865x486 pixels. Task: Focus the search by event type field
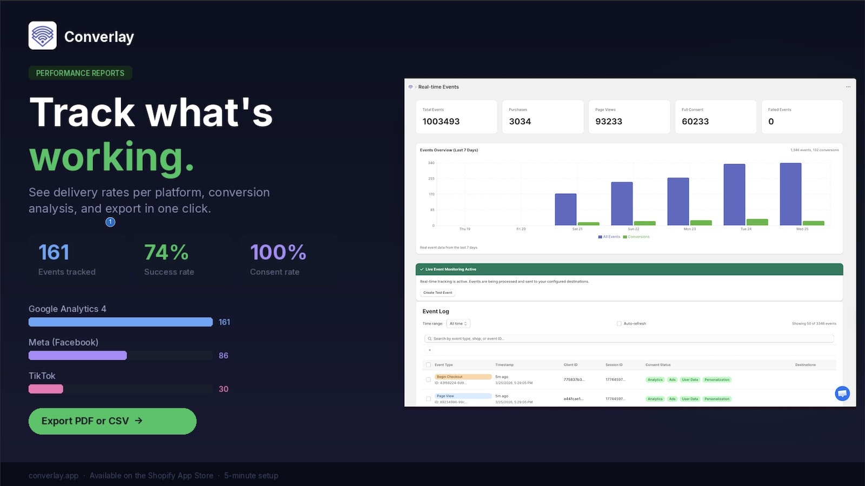pos(629,339)
